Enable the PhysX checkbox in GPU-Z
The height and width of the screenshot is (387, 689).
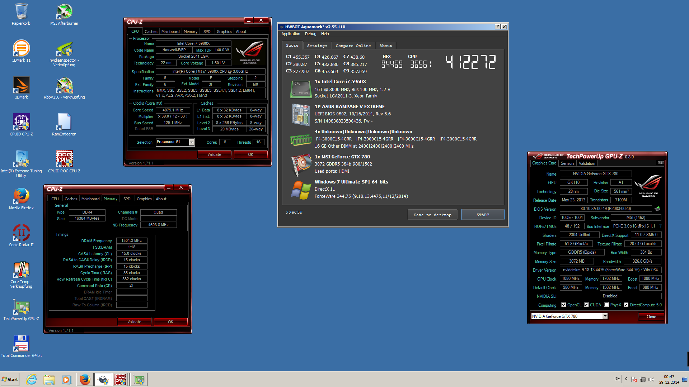coord(606,305)
